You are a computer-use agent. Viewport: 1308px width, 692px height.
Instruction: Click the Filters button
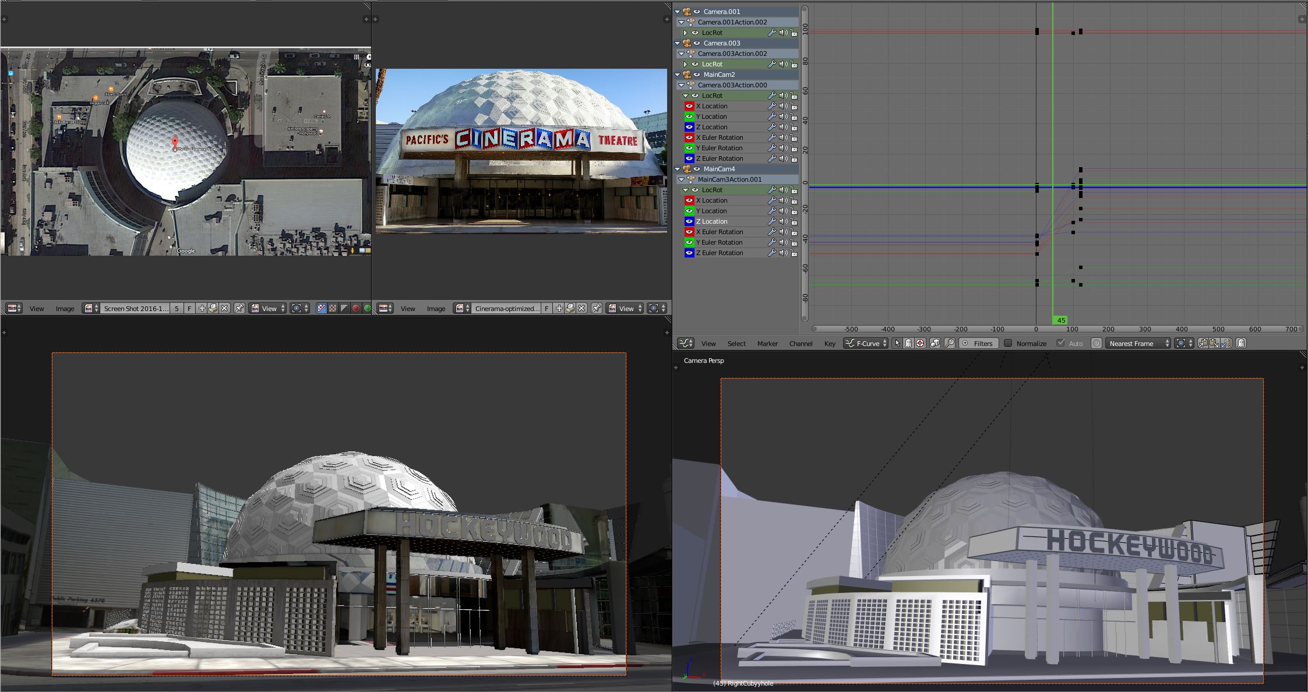coord(978,344)
